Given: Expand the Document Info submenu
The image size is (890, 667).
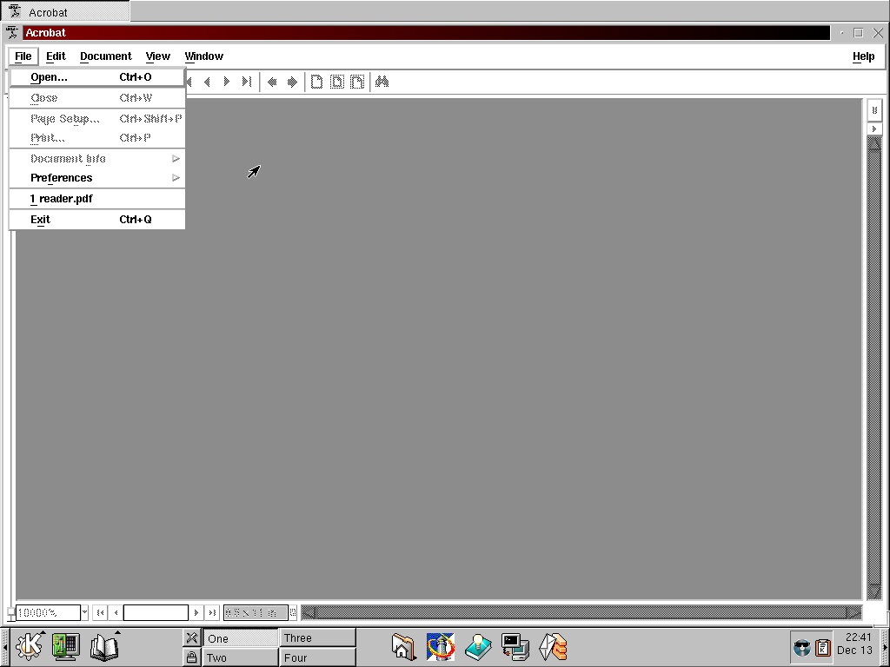Looking at the screenshot, I should pyautogui.click(x=68, y=159).
